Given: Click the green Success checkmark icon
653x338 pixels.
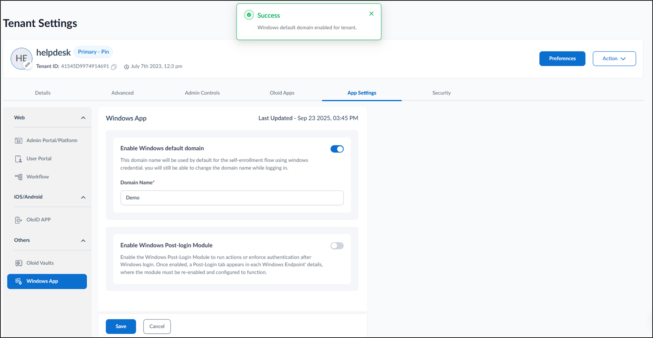Looking at the screenshot, I should pyautogui.click(x=249, y=15).
